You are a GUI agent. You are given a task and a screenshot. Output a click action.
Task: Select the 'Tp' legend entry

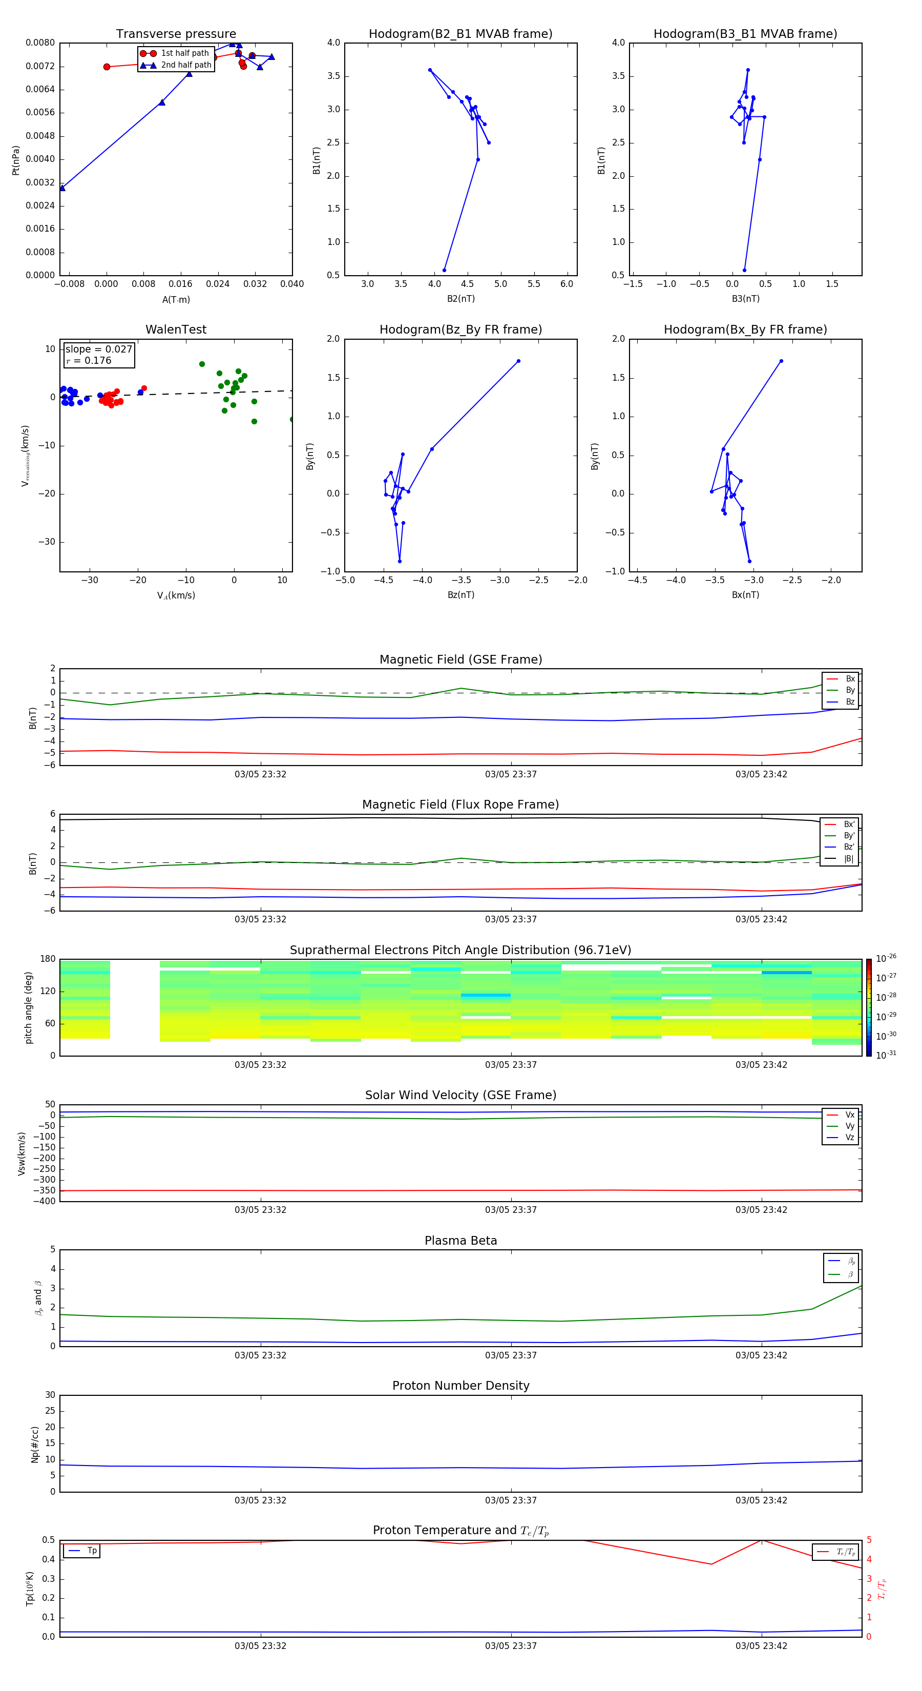[81, 1551]
